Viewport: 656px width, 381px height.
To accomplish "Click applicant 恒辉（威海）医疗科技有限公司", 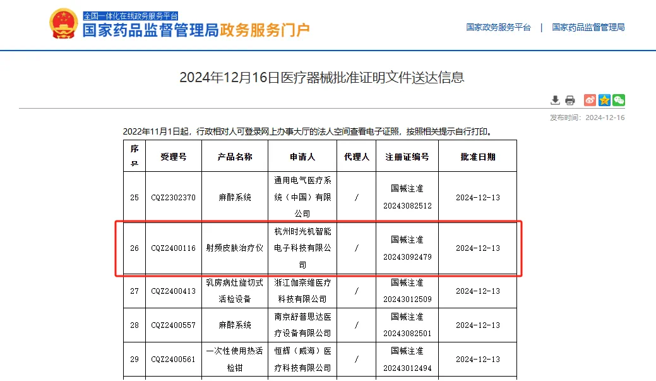I will pyautogui.click(x=302, y=360).
